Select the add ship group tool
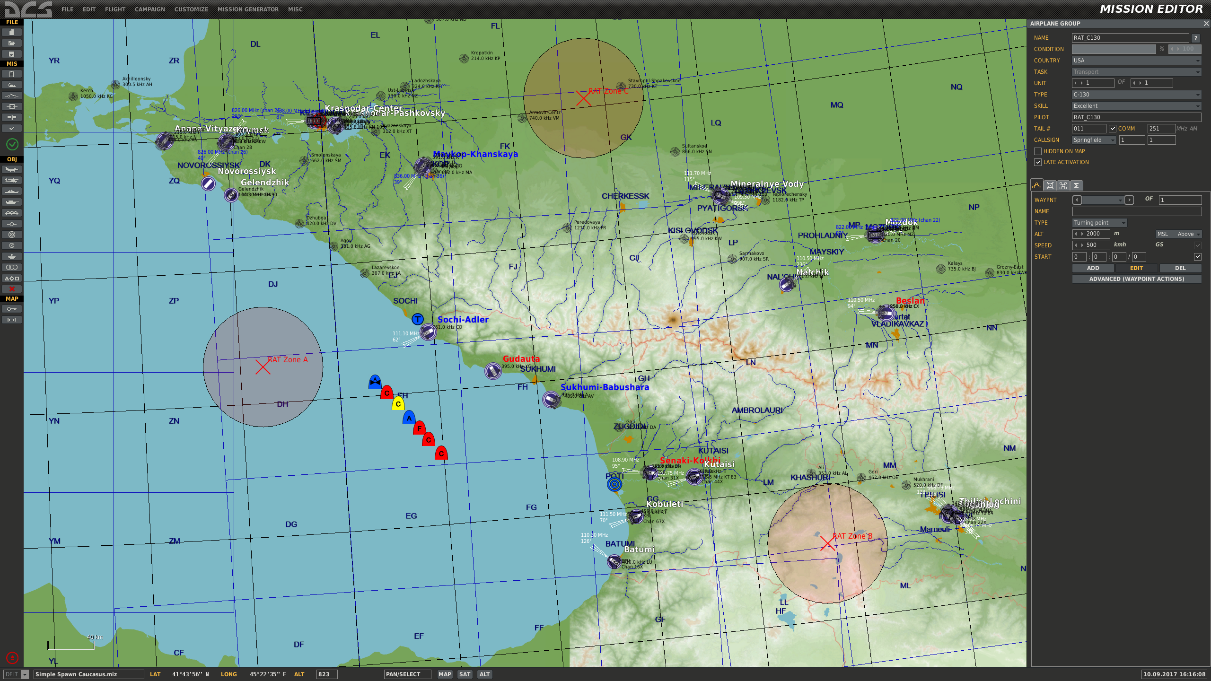Viewport: 1211px width, 681px height. point(12,192)
